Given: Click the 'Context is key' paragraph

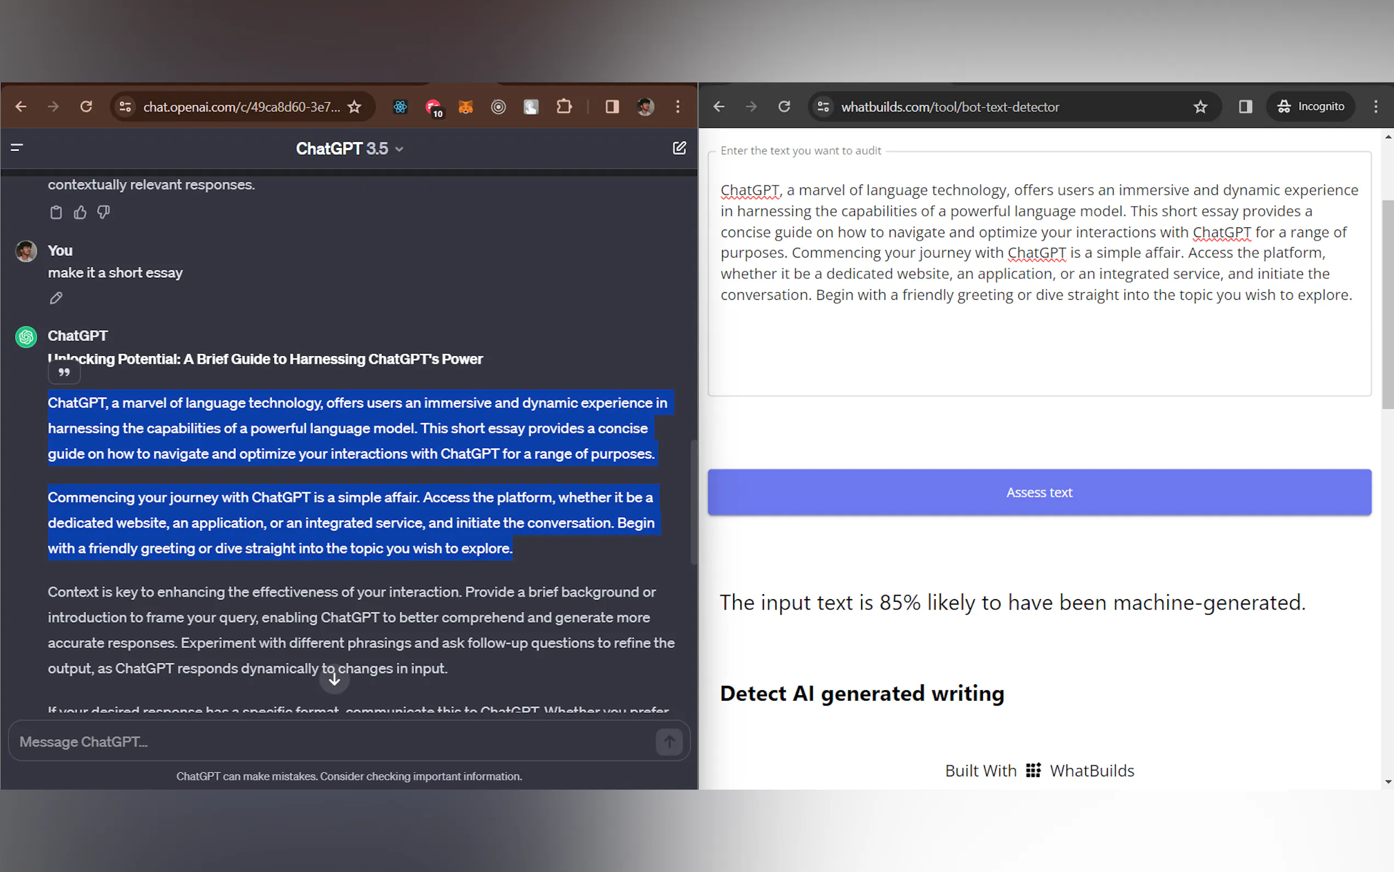Looking at the screenshot, I should 361,630.
